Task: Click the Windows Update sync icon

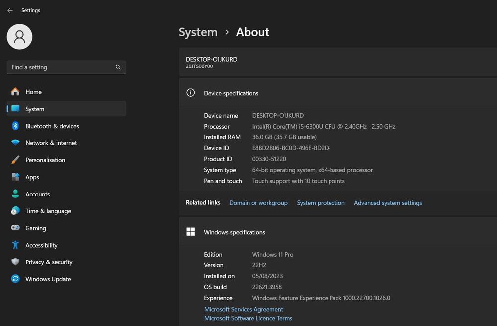Action: pos(15,279)
